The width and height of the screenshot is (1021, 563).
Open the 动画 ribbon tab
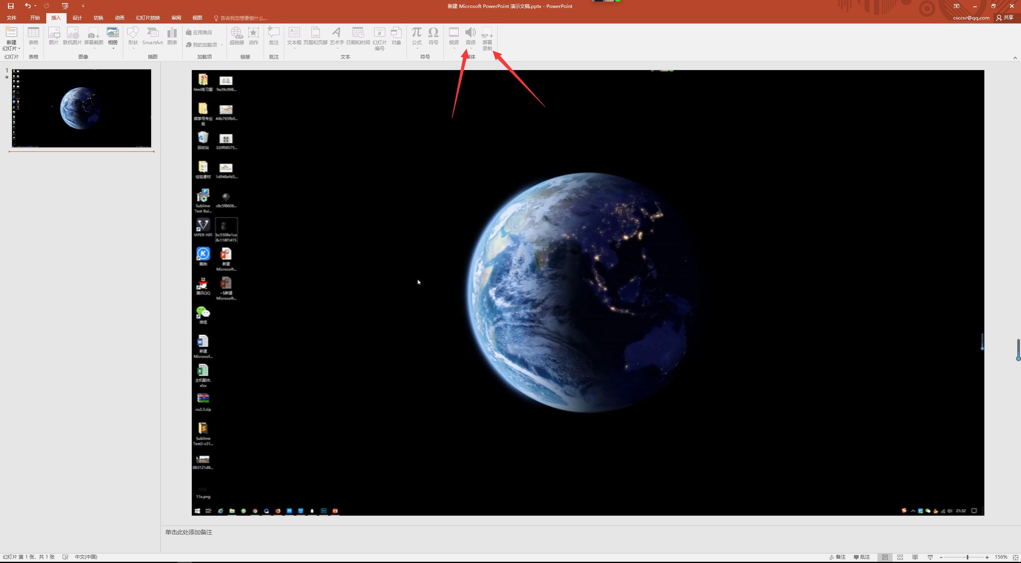pos(119,18)
